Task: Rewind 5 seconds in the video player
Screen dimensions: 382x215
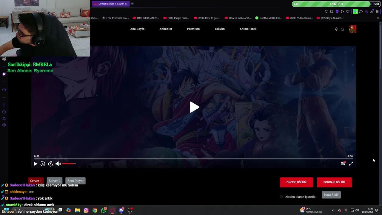Action: [x=43, y=164]
